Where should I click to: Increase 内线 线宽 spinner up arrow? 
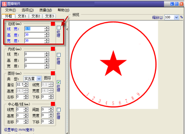[x=47, y=53]
